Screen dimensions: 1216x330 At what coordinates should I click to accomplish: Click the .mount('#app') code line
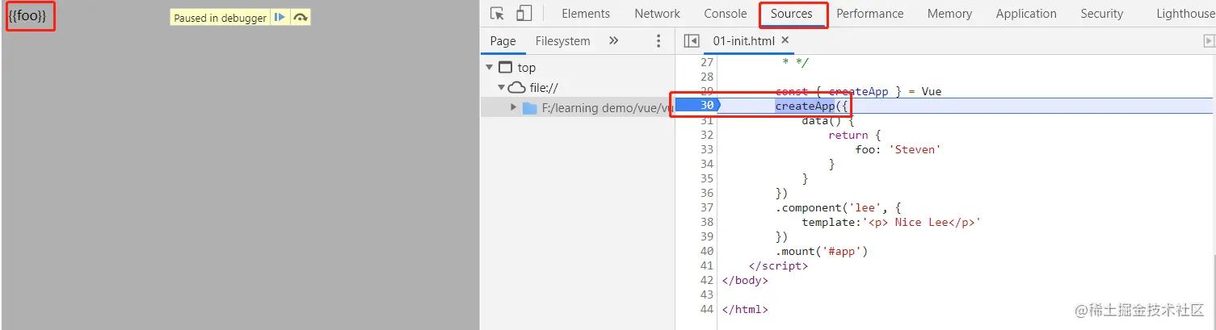[822, 251]
